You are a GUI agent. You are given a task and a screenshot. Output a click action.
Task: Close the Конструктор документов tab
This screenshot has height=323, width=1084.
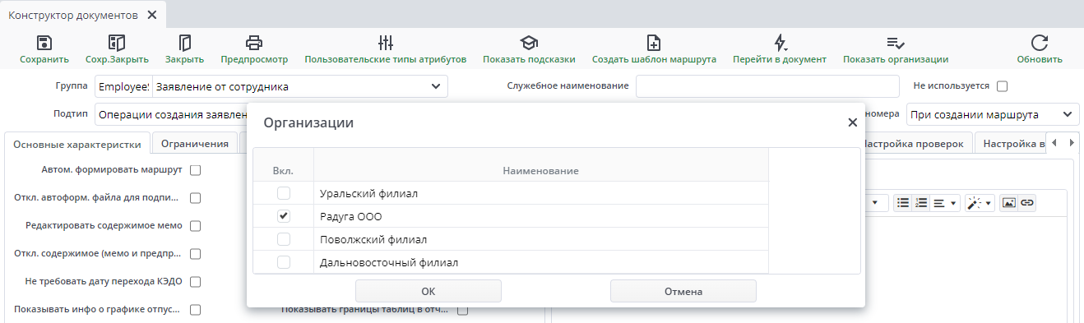coord(151,15)
